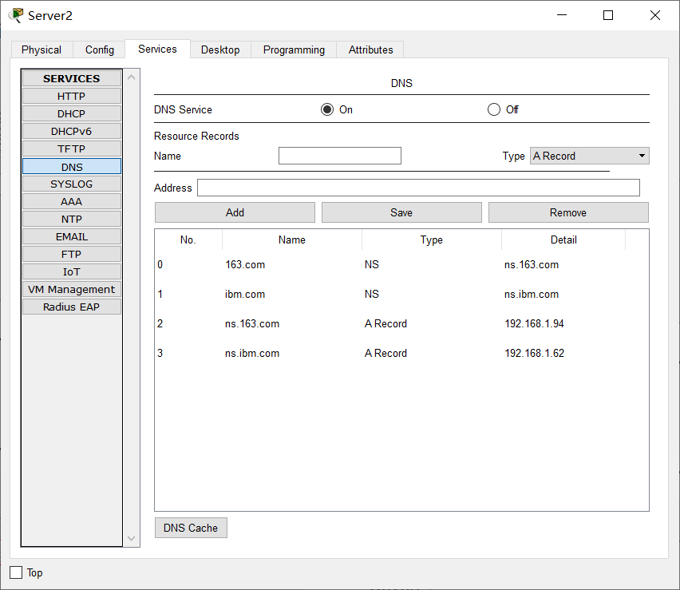
Task: Open the FTP service
Action: (72, 254)
